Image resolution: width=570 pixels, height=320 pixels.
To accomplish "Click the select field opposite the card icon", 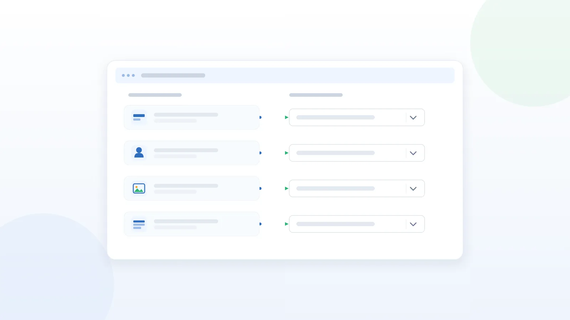I will 357,117.
